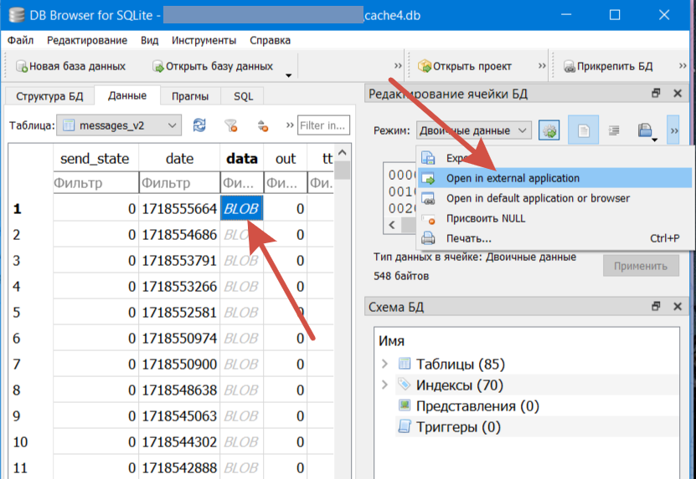Click the hex view scroll left arrow

[391, 225]
